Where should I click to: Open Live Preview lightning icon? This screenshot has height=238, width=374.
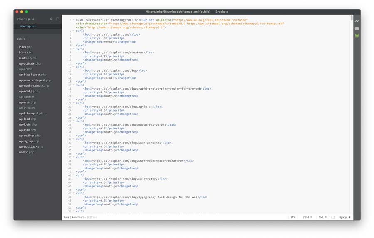pos(357,21)
